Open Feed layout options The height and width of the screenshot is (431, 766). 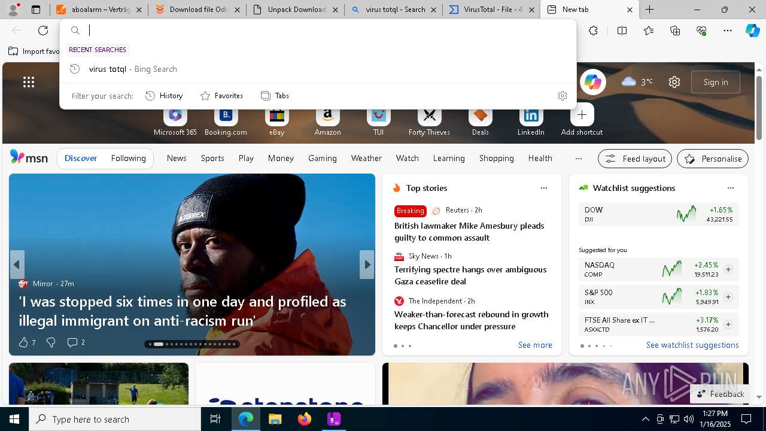(635, 159)
